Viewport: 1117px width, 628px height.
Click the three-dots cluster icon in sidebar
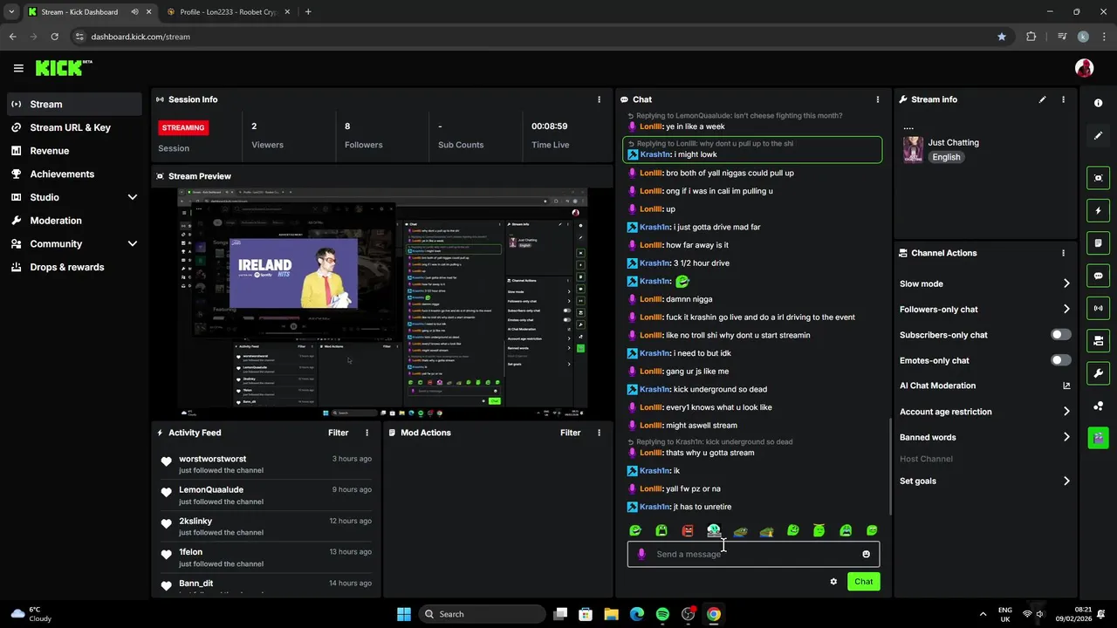point(1098,406)
